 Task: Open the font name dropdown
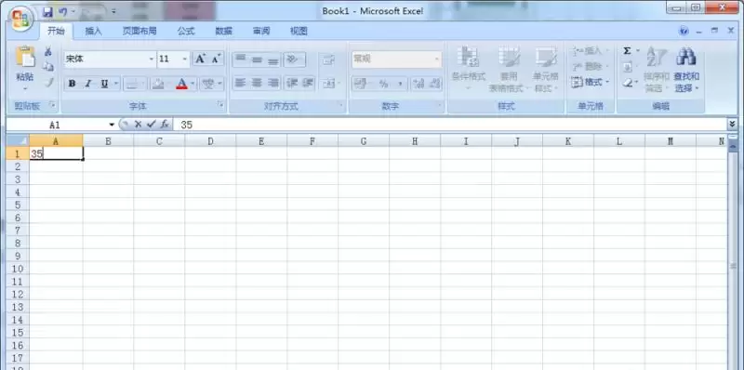pyautogui.click(x=152, y=59)
